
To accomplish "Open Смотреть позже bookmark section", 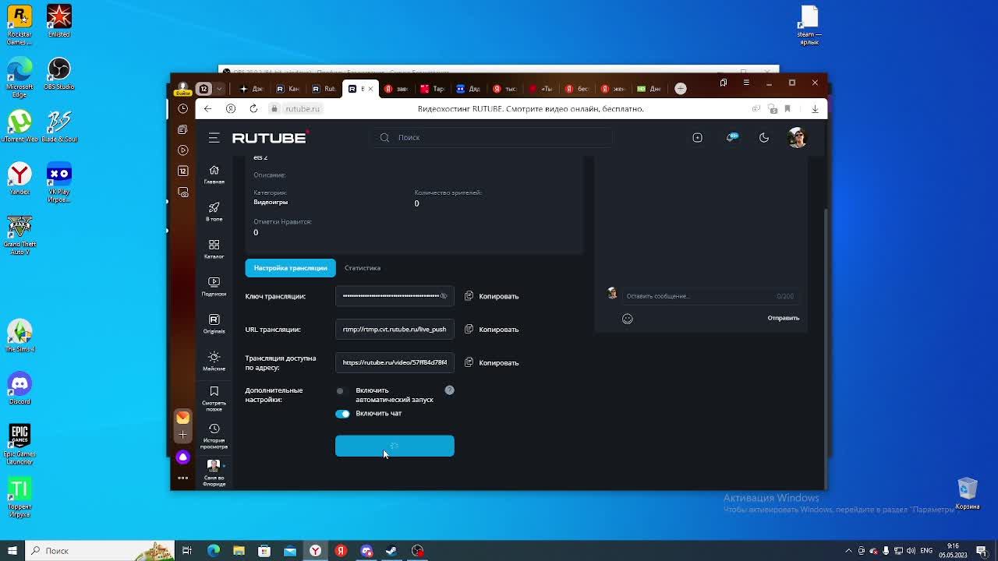I will click(x=214, y=398).
